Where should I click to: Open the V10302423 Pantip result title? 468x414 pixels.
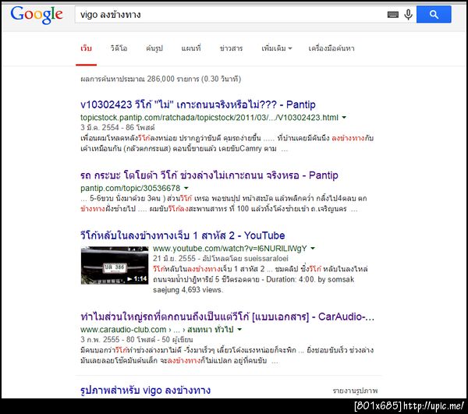(198, 104)
